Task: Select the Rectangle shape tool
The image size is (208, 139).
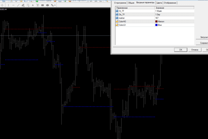Action: (43, 5)
